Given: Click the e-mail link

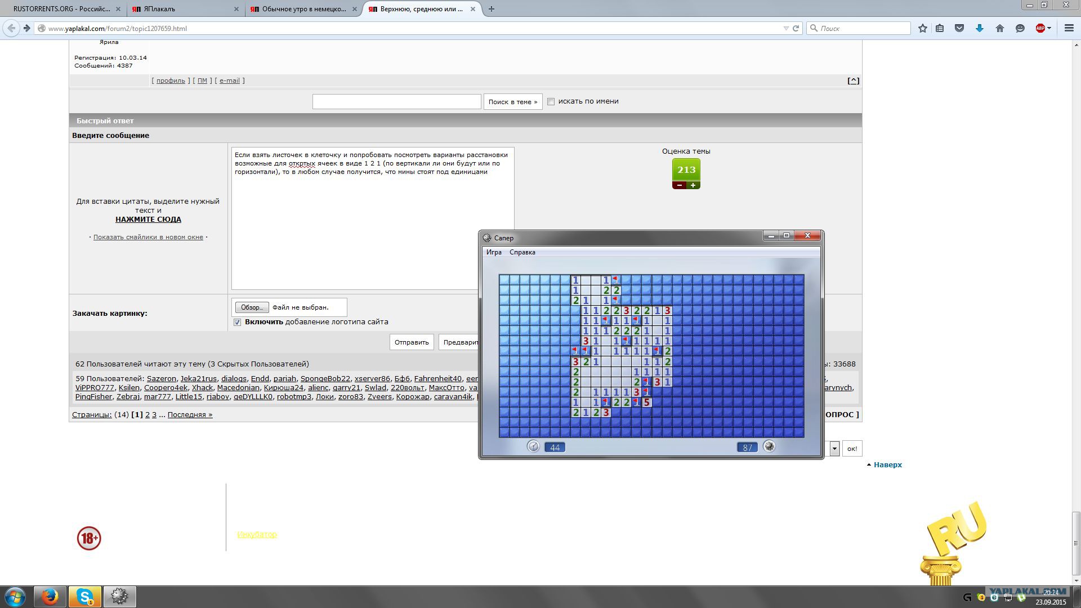Looking at the screenshot, I should 229,81.
